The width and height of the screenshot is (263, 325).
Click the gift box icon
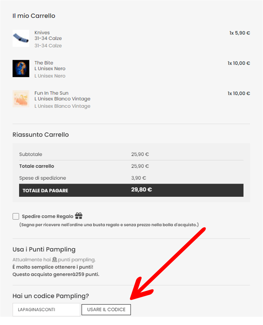point(79,216)
